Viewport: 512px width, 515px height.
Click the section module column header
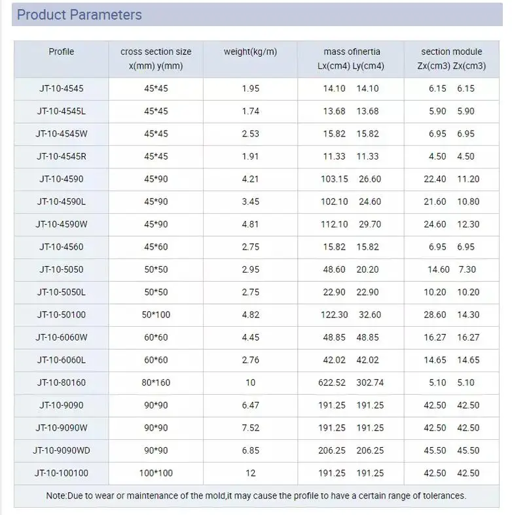pyautogui.click(x=452, y=58)
